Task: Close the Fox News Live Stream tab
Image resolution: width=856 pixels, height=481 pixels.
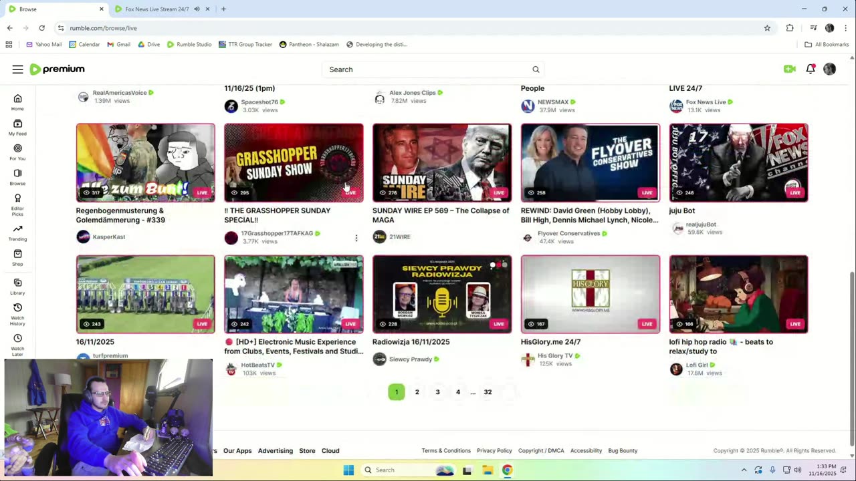Action: pos(207,9)
